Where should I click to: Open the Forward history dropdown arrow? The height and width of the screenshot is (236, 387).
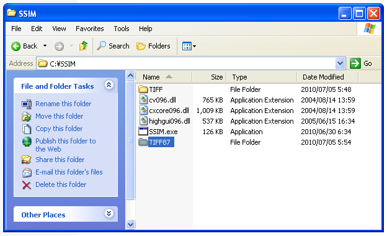pos(71,46)
